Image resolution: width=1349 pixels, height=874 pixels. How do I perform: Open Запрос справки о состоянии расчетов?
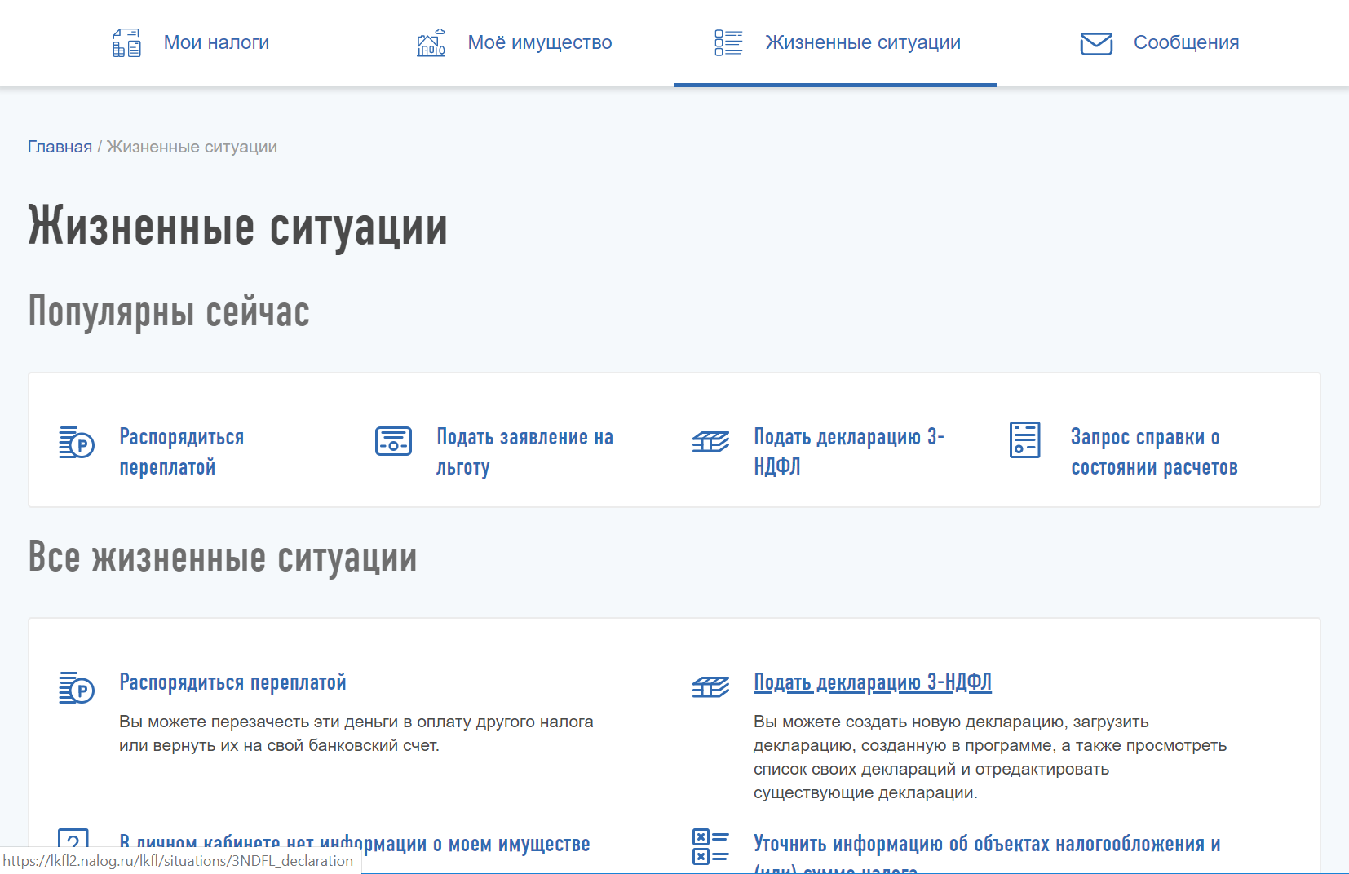click(x=1153, y=452)
